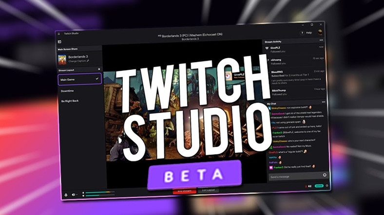The height and width of the screenshot is (215, 384).
Task: Focus the Send a message chat field
Action: [299, 176]
